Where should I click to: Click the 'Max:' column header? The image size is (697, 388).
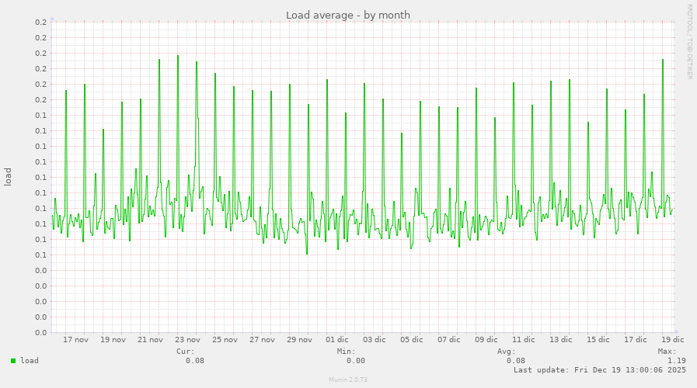pos(667,352)
